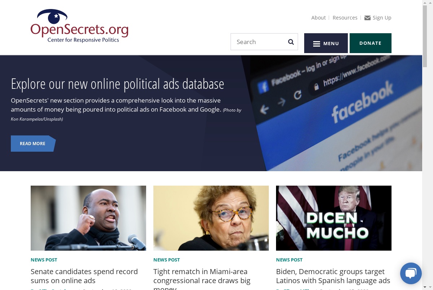Viewport: 433px width, 290px height.
Task: Open 'Biden, Democratic groups target Latinos' headline
Action: pyautogui.click(x=333, y=276)
